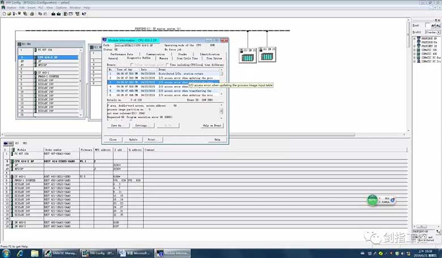Click the DP slave station icon labeled (3)
This screenshot has height=258, width=442.
248,55
